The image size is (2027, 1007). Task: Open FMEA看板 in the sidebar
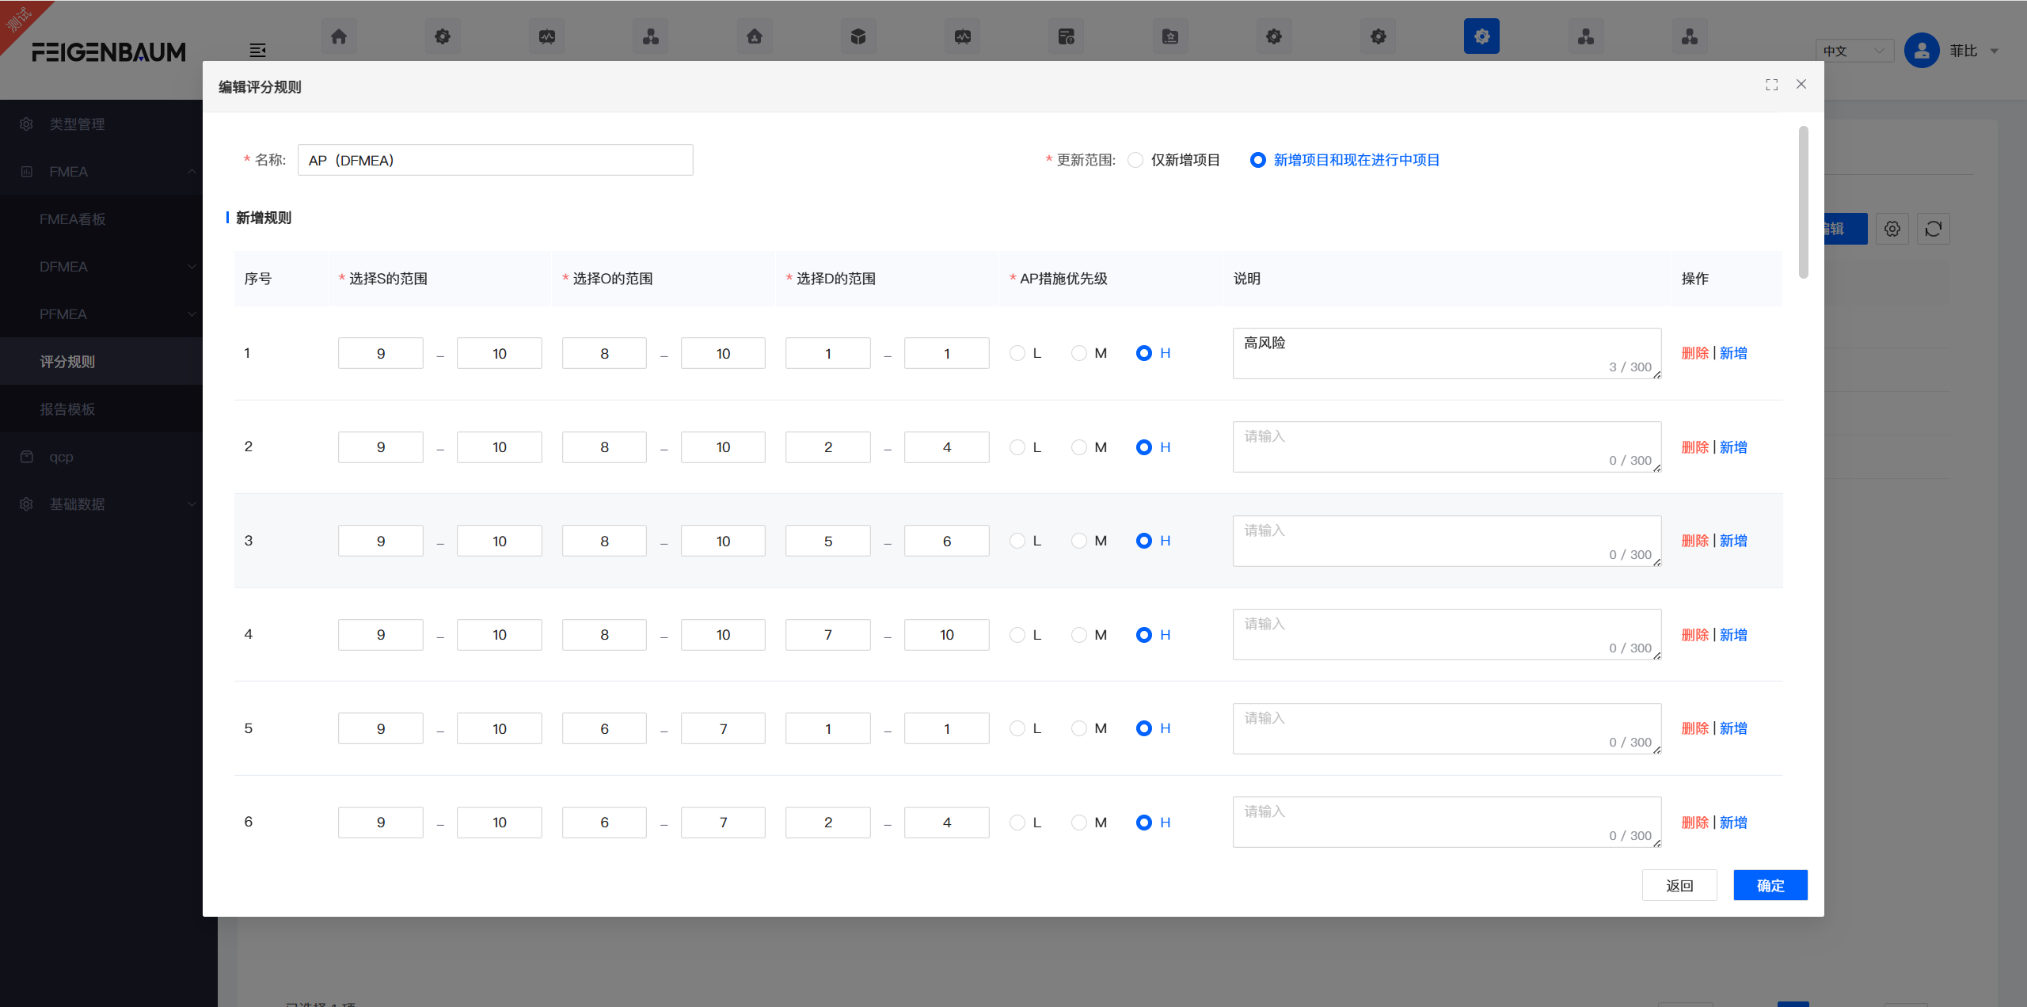click(72, 219)
